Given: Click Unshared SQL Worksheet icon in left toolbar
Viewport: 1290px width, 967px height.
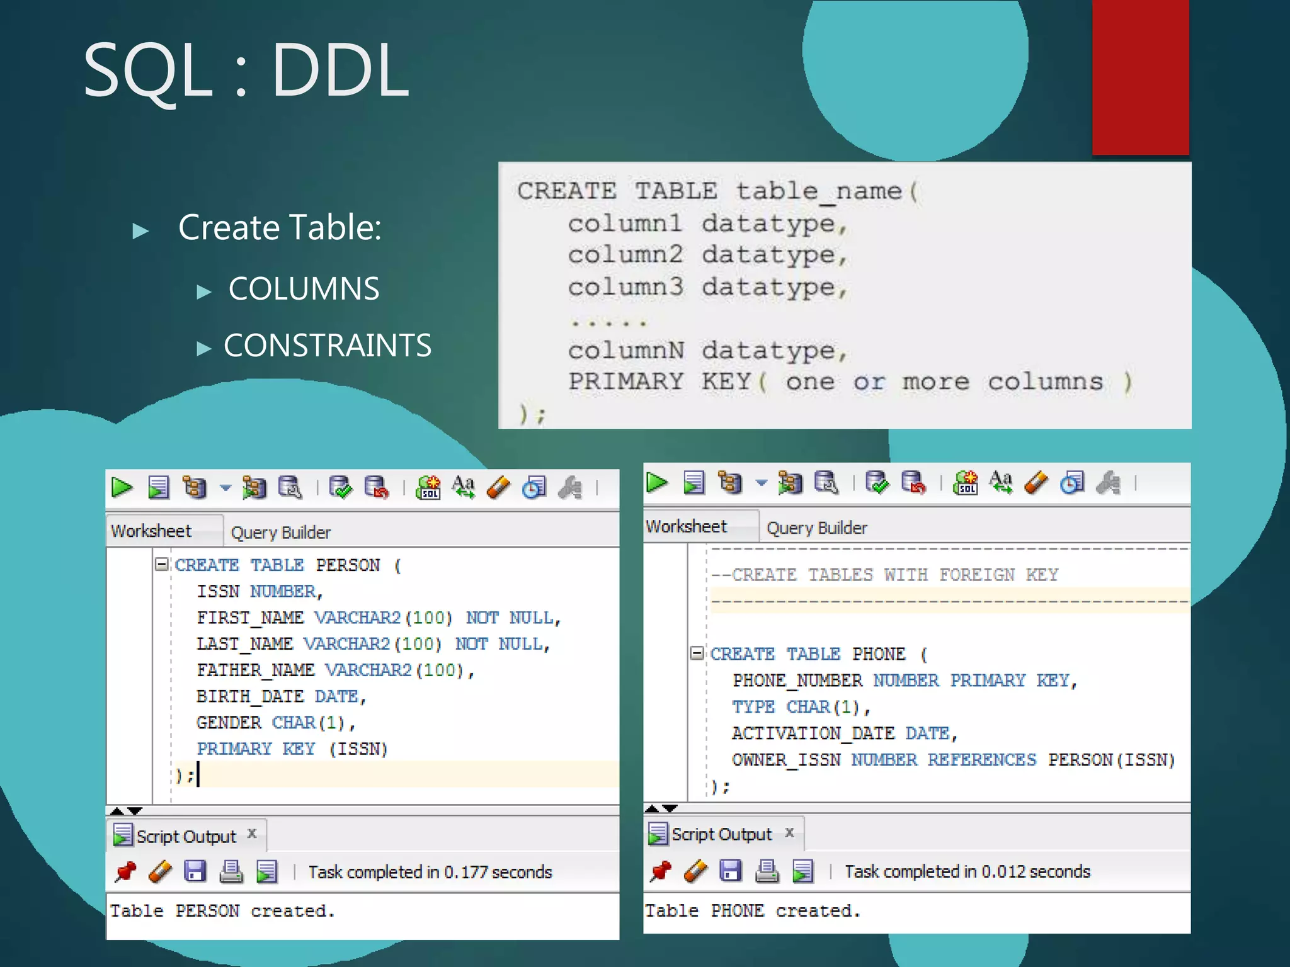Looking at the screenshot, I should click(428, 487).
